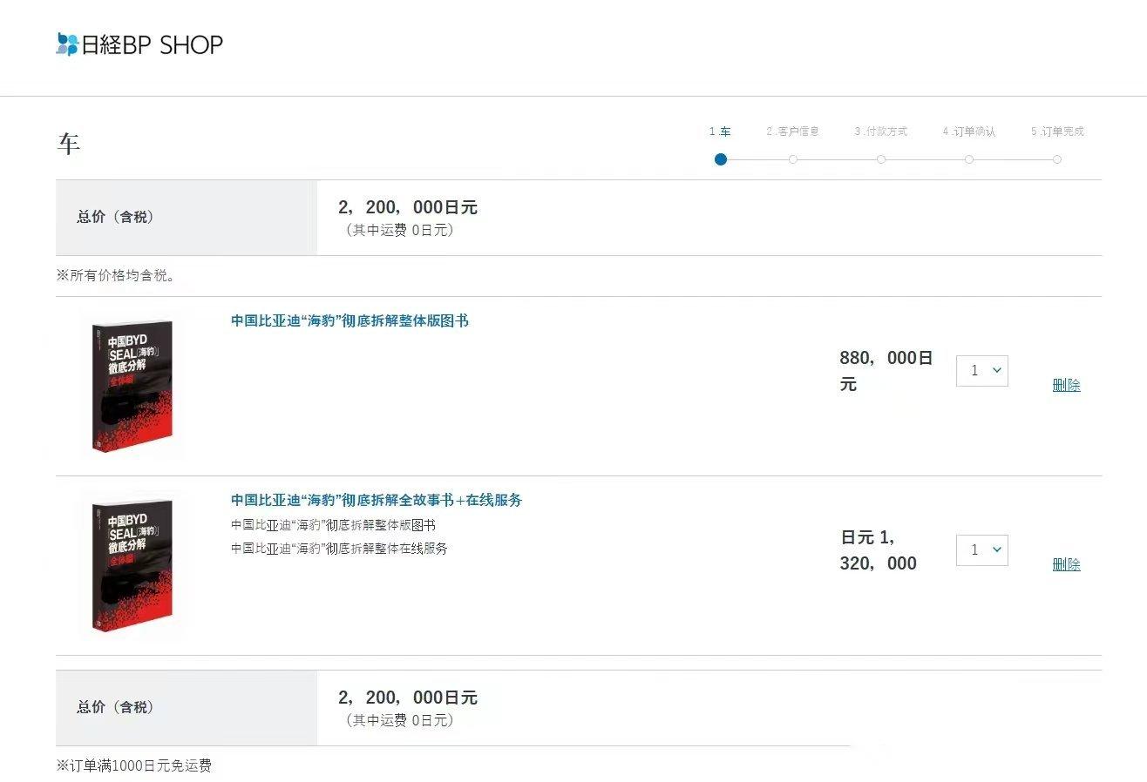The image size is (1147, 782).
Task: Click the last progress dot for 订单完成
Action: 1057,159
